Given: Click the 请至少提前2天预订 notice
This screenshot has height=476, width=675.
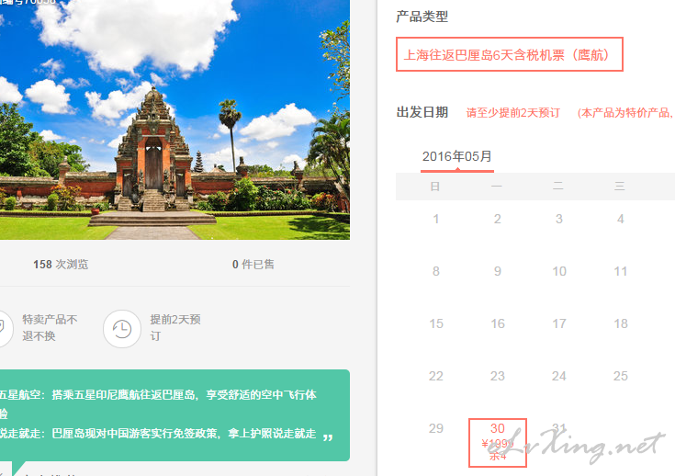Looking at the screenshot, I should point(513,113).
